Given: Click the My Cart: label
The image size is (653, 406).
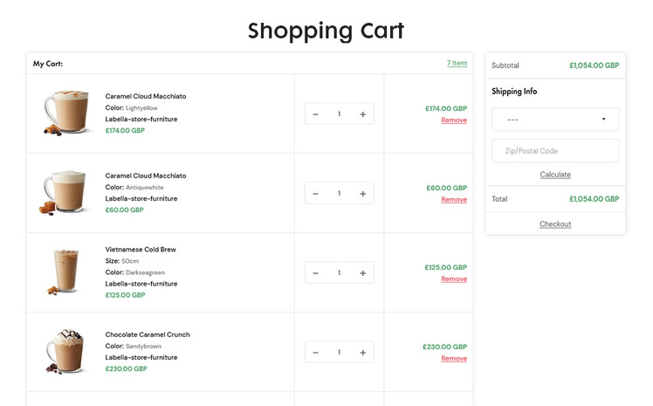Looking at the screenshot, I should 48,64.
